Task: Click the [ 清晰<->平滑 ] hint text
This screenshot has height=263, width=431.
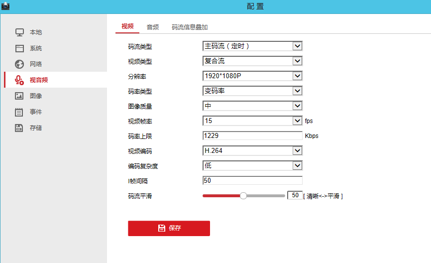Action: pyautogui.click(x=323, y=196)
